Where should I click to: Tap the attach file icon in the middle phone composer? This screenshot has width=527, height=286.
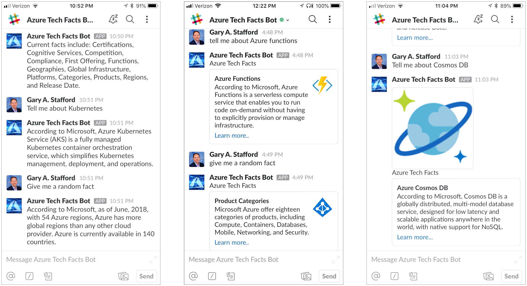pos(231,276)
